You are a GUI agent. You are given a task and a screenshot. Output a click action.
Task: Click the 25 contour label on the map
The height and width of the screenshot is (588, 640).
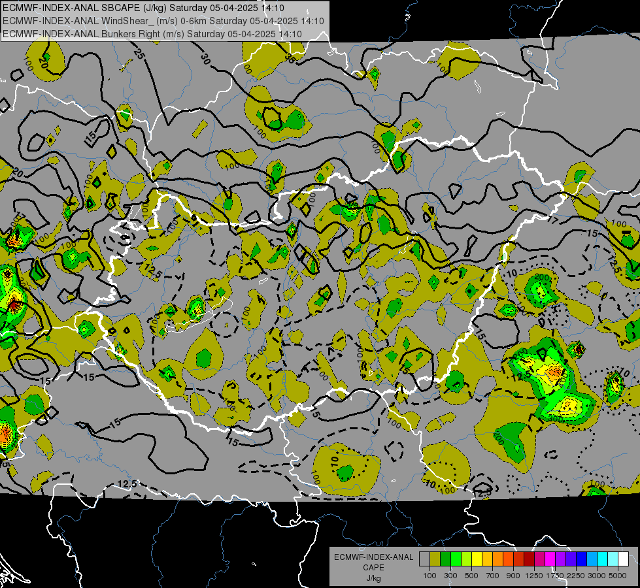(139, 53)
